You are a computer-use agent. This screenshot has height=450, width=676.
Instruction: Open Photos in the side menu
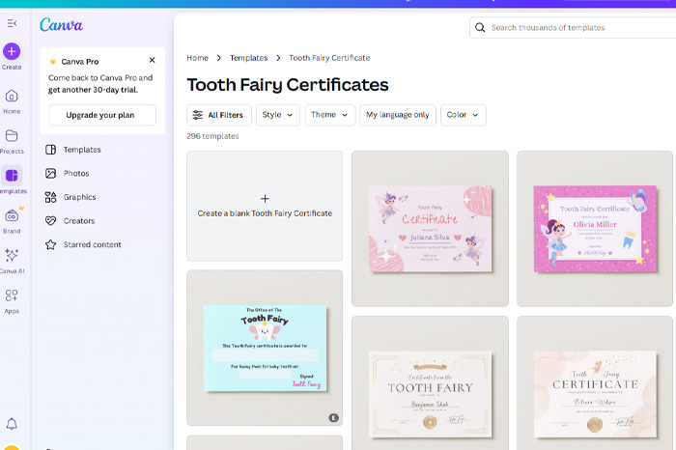76,174
